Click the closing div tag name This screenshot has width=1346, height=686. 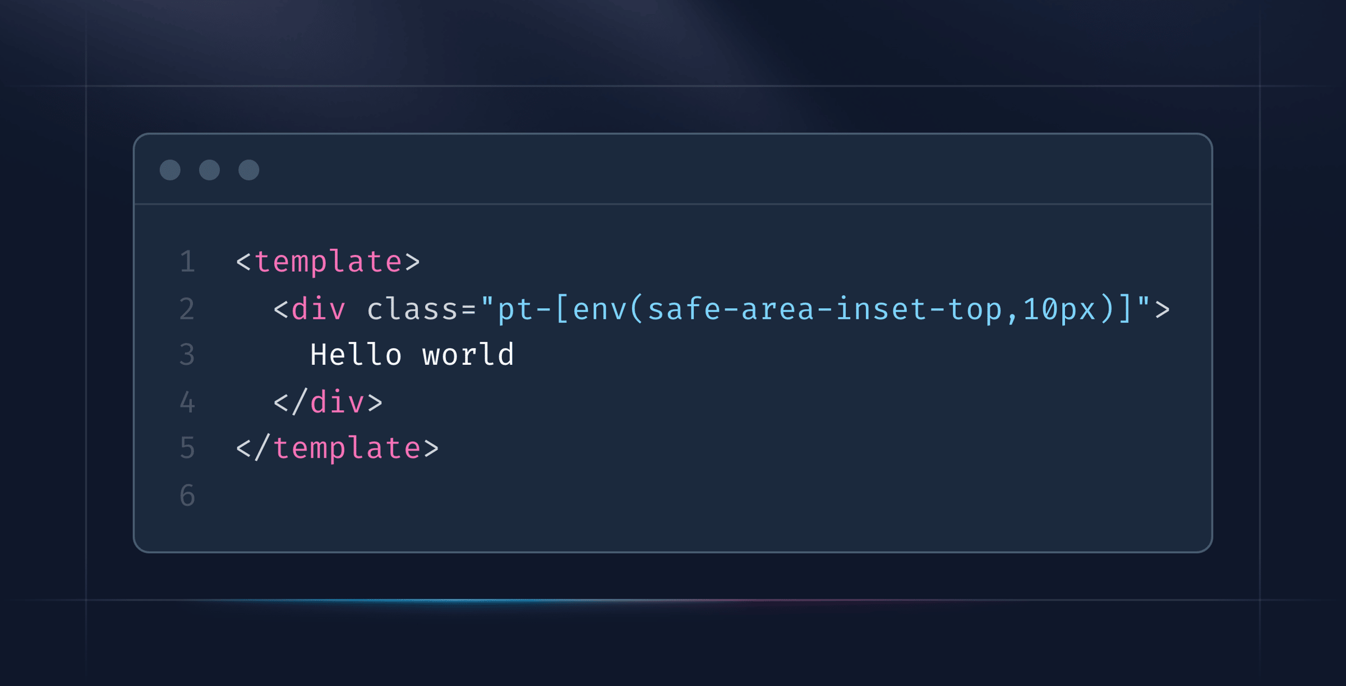(x=338, y=402)
